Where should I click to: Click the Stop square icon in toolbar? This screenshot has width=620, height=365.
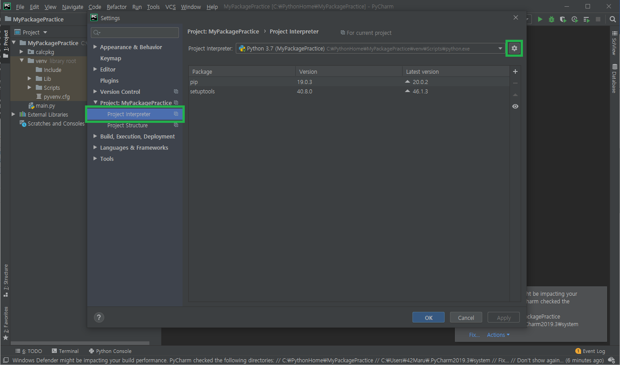tap(598, 19)
